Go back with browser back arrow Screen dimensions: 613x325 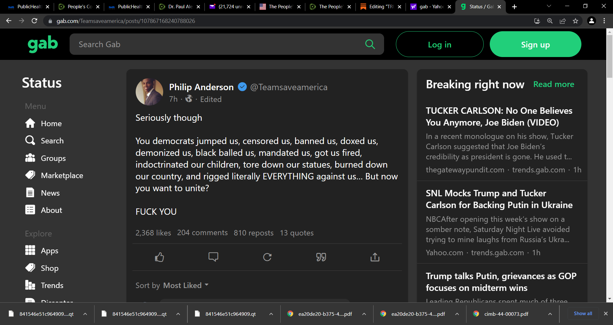click(9, 21)
